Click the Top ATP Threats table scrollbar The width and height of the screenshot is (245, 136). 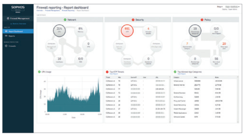coord(170,100)
